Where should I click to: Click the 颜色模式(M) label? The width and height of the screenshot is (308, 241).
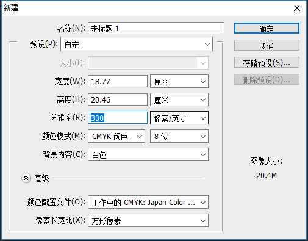coord(63,136)
